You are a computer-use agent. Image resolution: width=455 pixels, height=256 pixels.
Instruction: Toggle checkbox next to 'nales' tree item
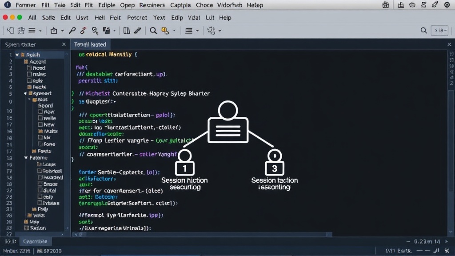(29, 74)
